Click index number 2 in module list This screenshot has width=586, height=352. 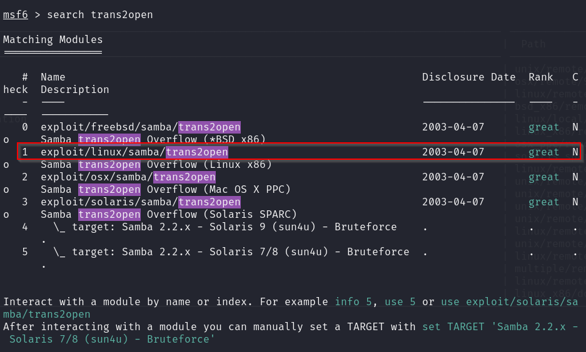pos(24,177)
